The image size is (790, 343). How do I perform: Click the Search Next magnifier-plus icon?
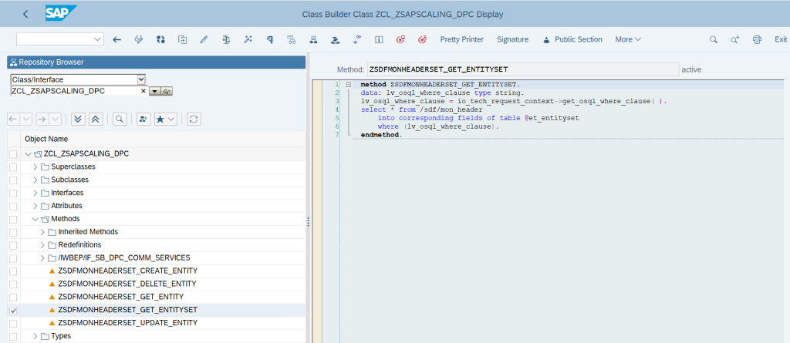pos(734,39)
